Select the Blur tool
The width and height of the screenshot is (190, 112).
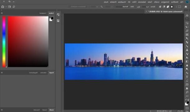coord(187,65)
